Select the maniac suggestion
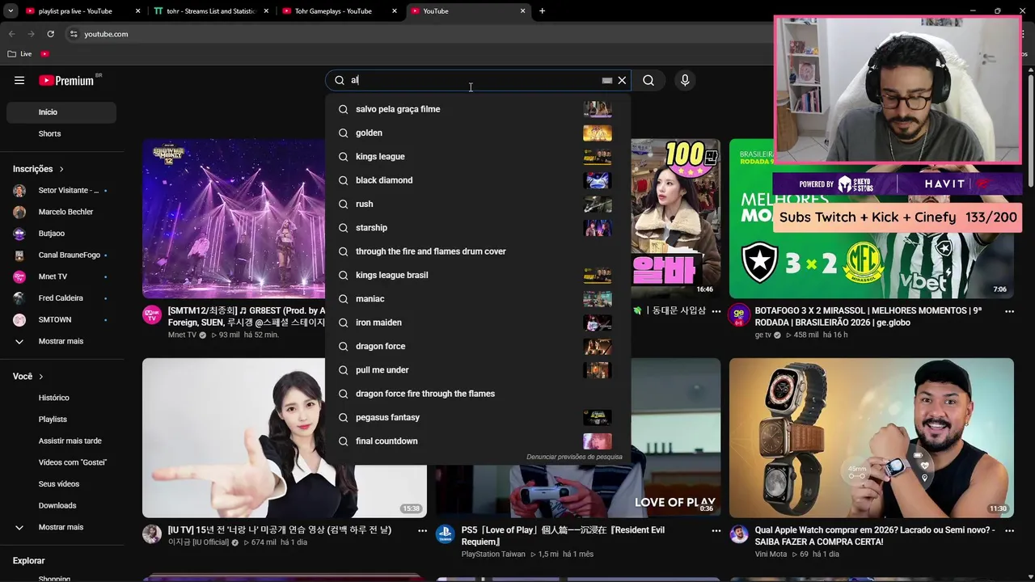This screenshot has height=582, width=1035. pyautogui.click(x=478, y=299)
